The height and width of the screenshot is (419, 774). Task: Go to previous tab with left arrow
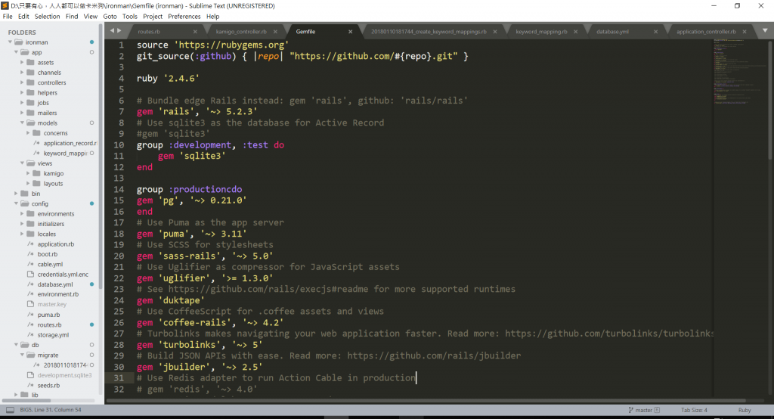[112, 31]
